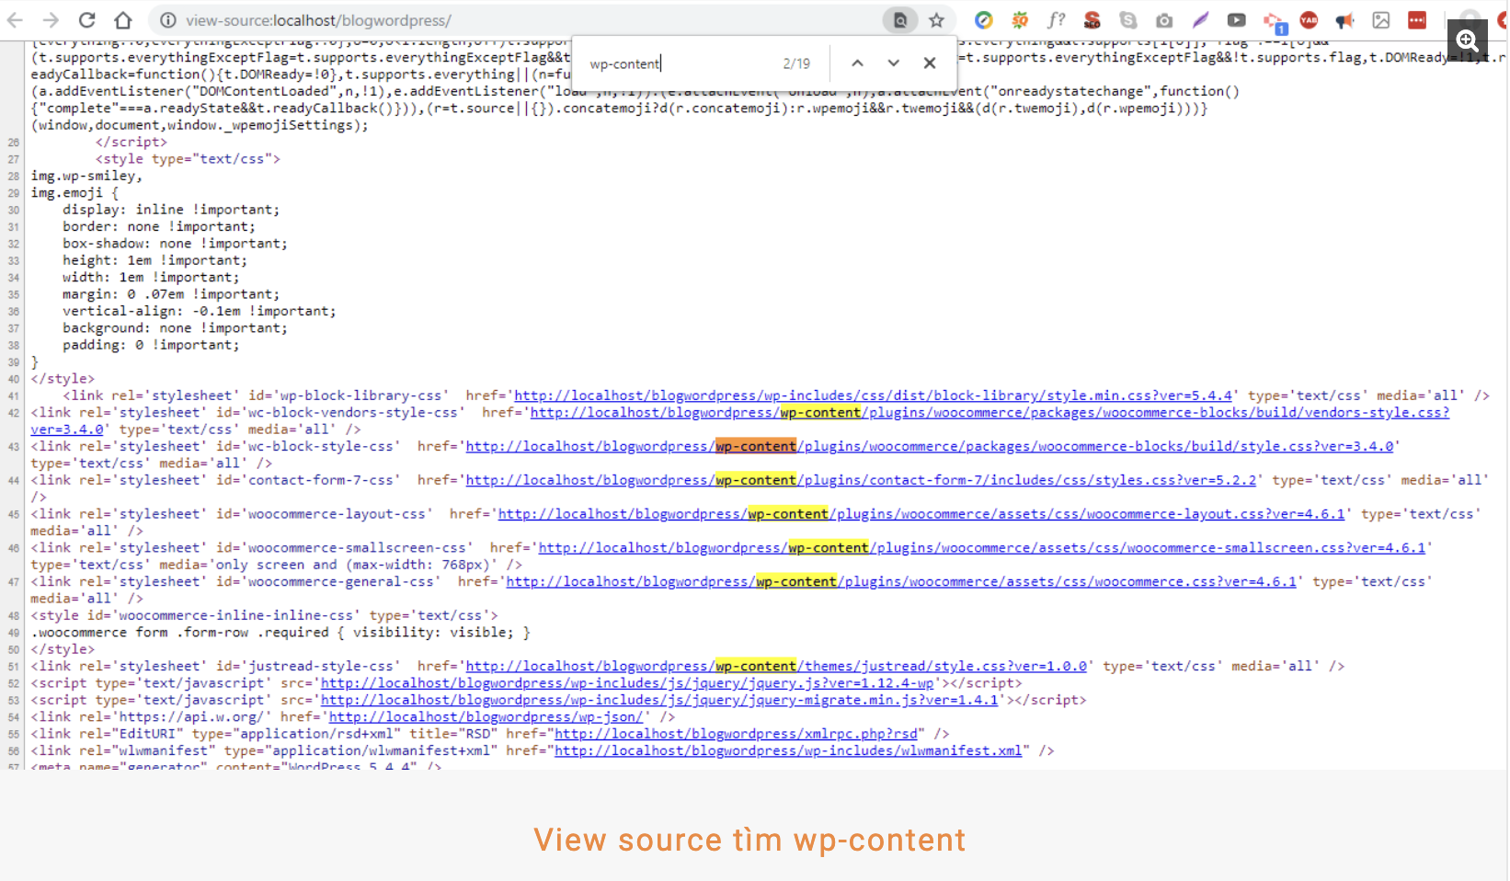This screenshot has height=881, width=1510.
Task: Reload the view-source page
Action: pyautogui.click(x=87, y=20)
